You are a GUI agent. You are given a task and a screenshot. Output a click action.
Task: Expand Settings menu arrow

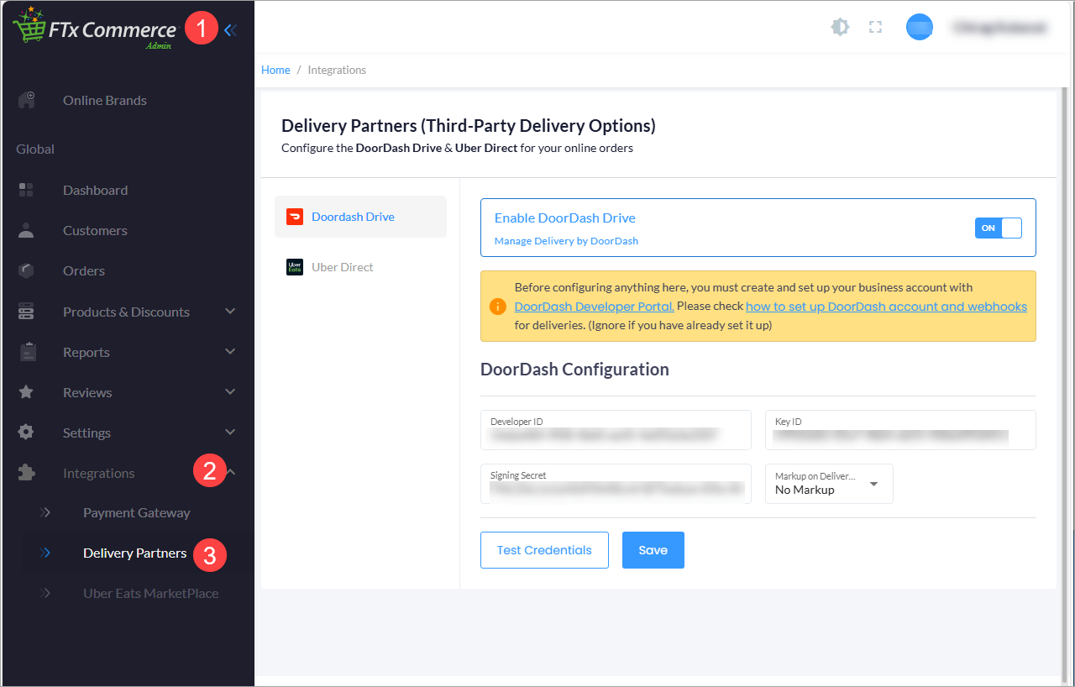pos(230,433)
